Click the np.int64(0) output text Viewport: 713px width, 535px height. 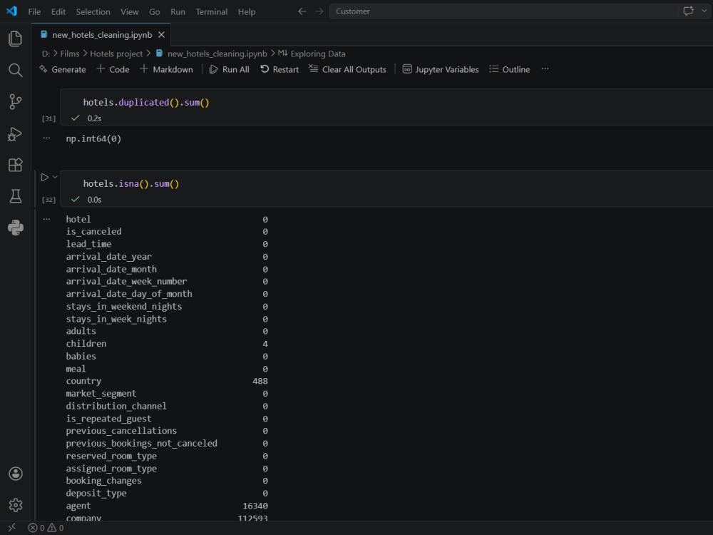pos(93,139)
